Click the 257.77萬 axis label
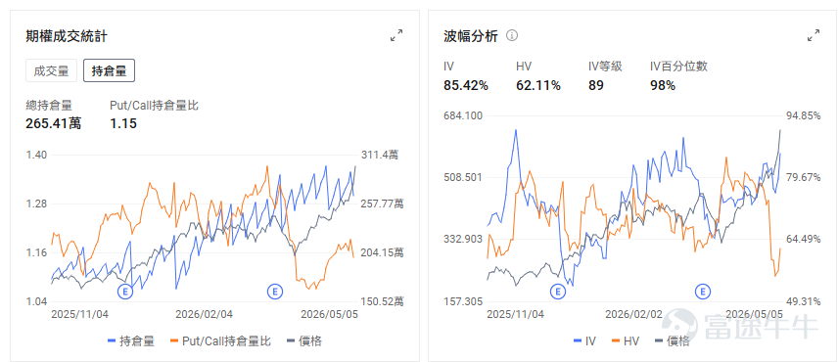 383,204
